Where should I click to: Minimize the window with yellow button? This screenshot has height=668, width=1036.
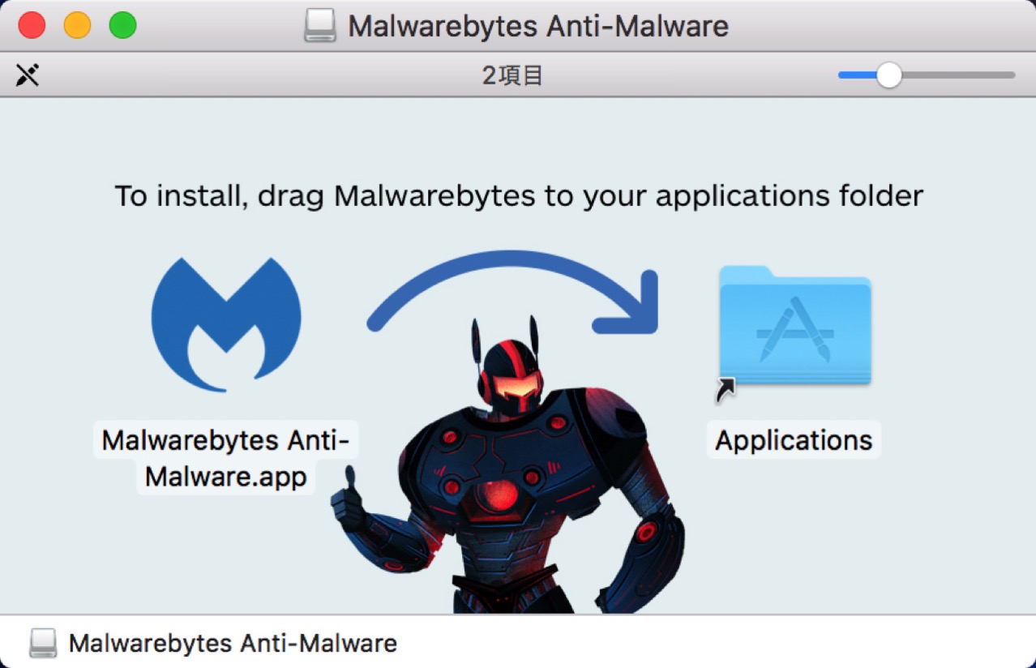click(x=78, y=26)
